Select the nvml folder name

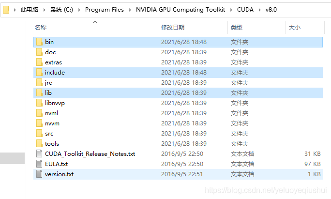(51, 113)
